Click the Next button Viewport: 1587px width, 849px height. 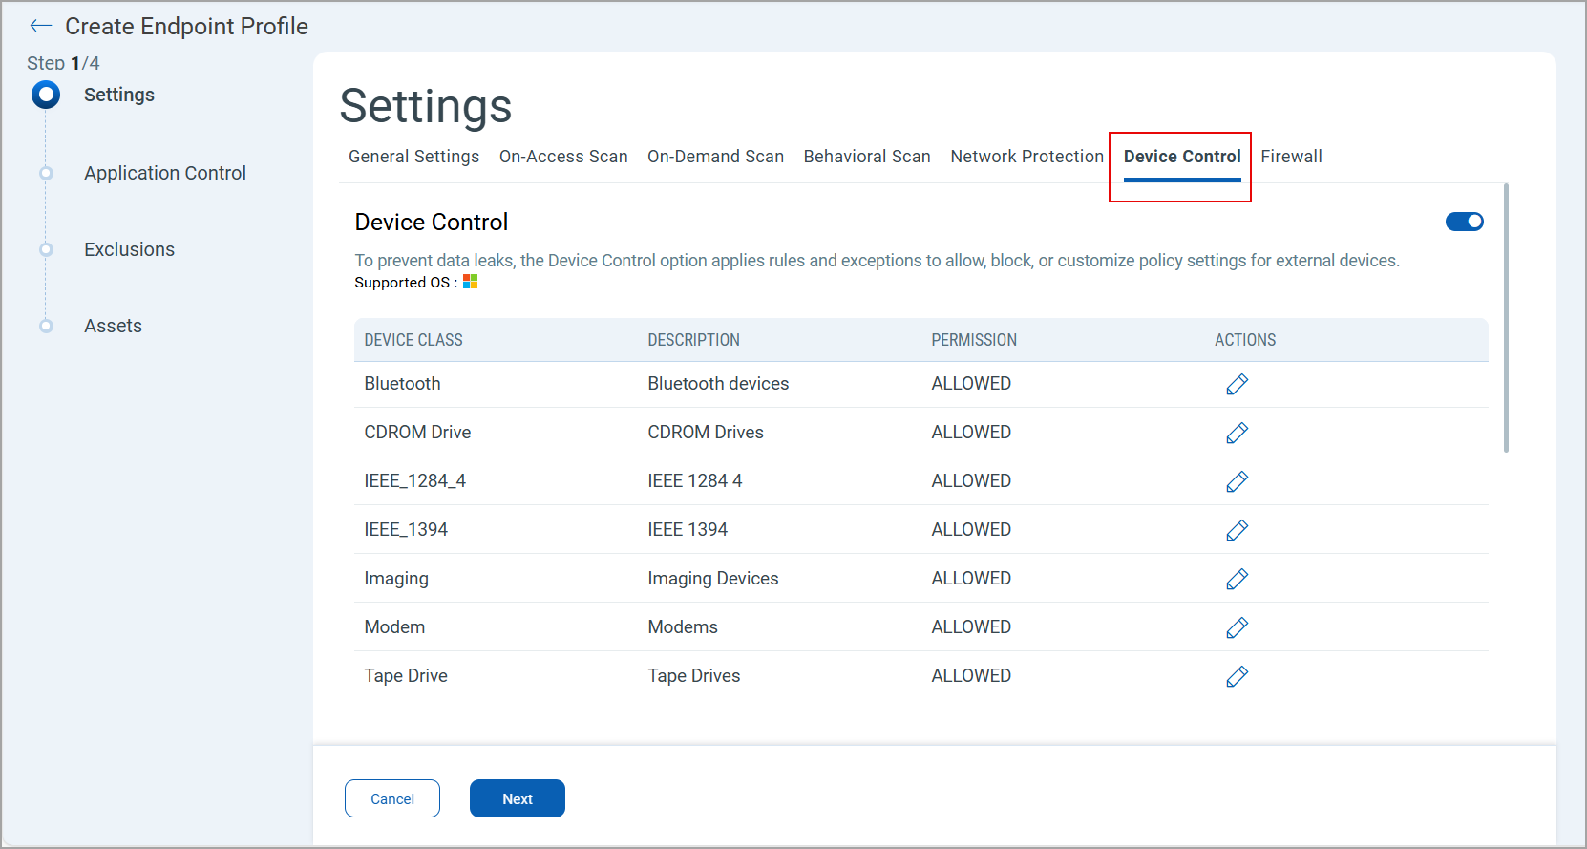click(517, 798)
